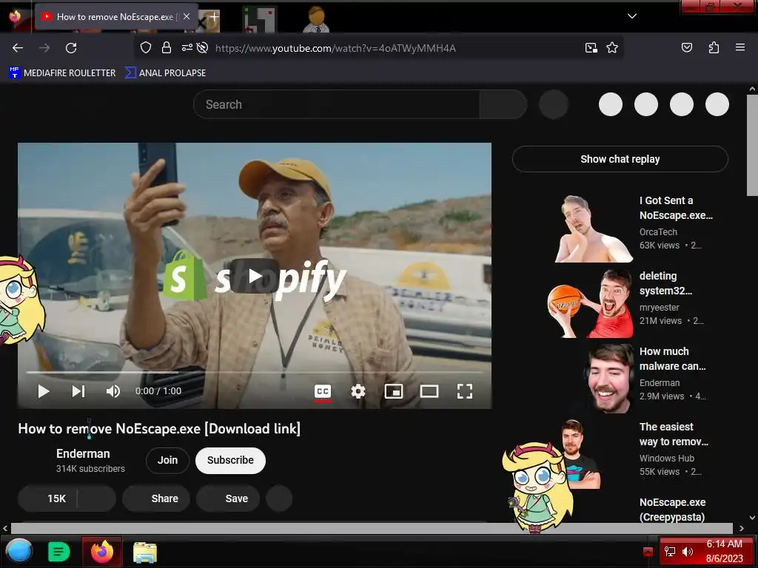
Task: Click the mryeester channel name
Action: [660, 307]
